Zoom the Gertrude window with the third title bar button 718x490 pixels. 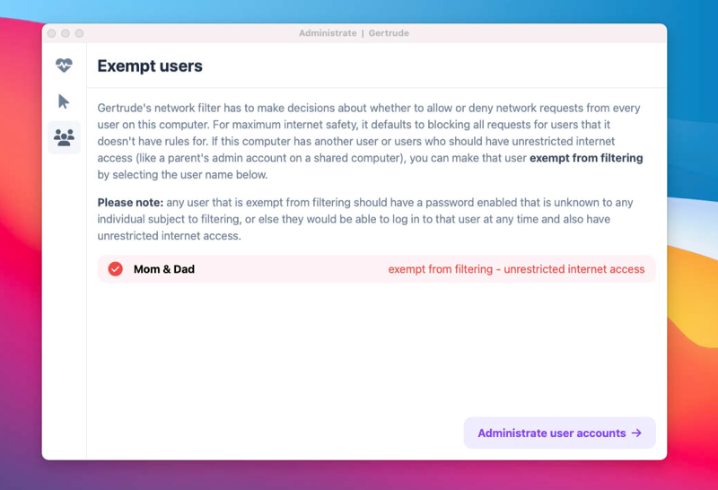click(79, 33)
